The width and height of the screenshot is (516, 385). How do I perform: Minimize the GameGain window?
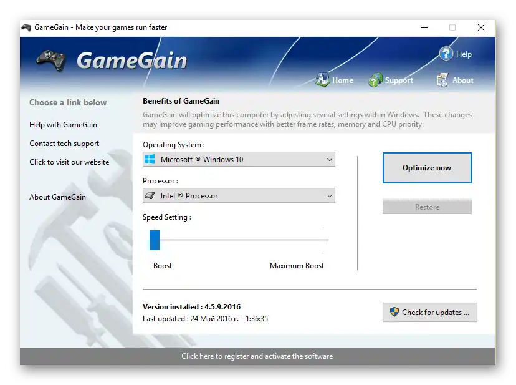coord(424,27)
